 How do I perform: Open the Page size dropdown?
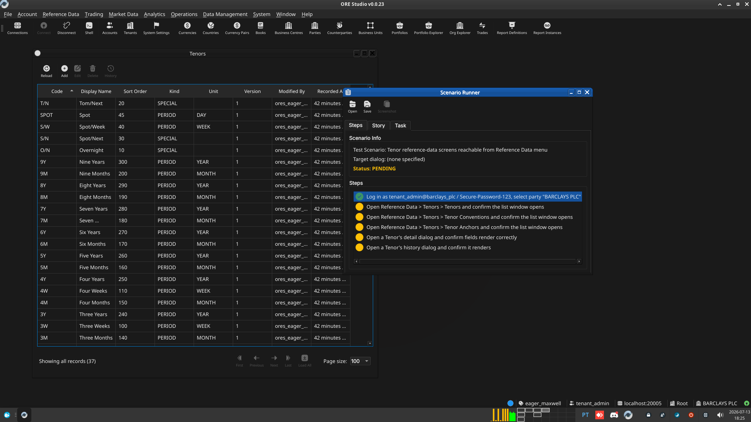click(360, 361)
